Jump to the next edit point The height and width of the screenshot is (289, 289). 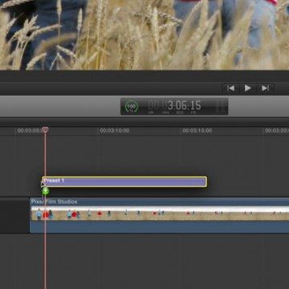[x=265, y=88]
